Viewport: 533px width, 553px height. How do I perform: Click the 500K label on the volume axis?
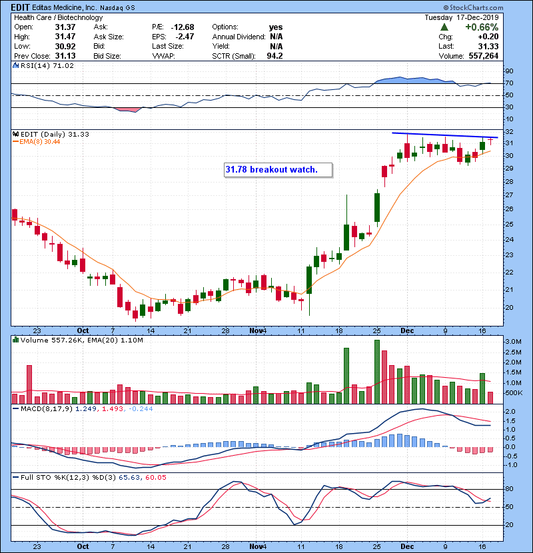tap(514, 393)
